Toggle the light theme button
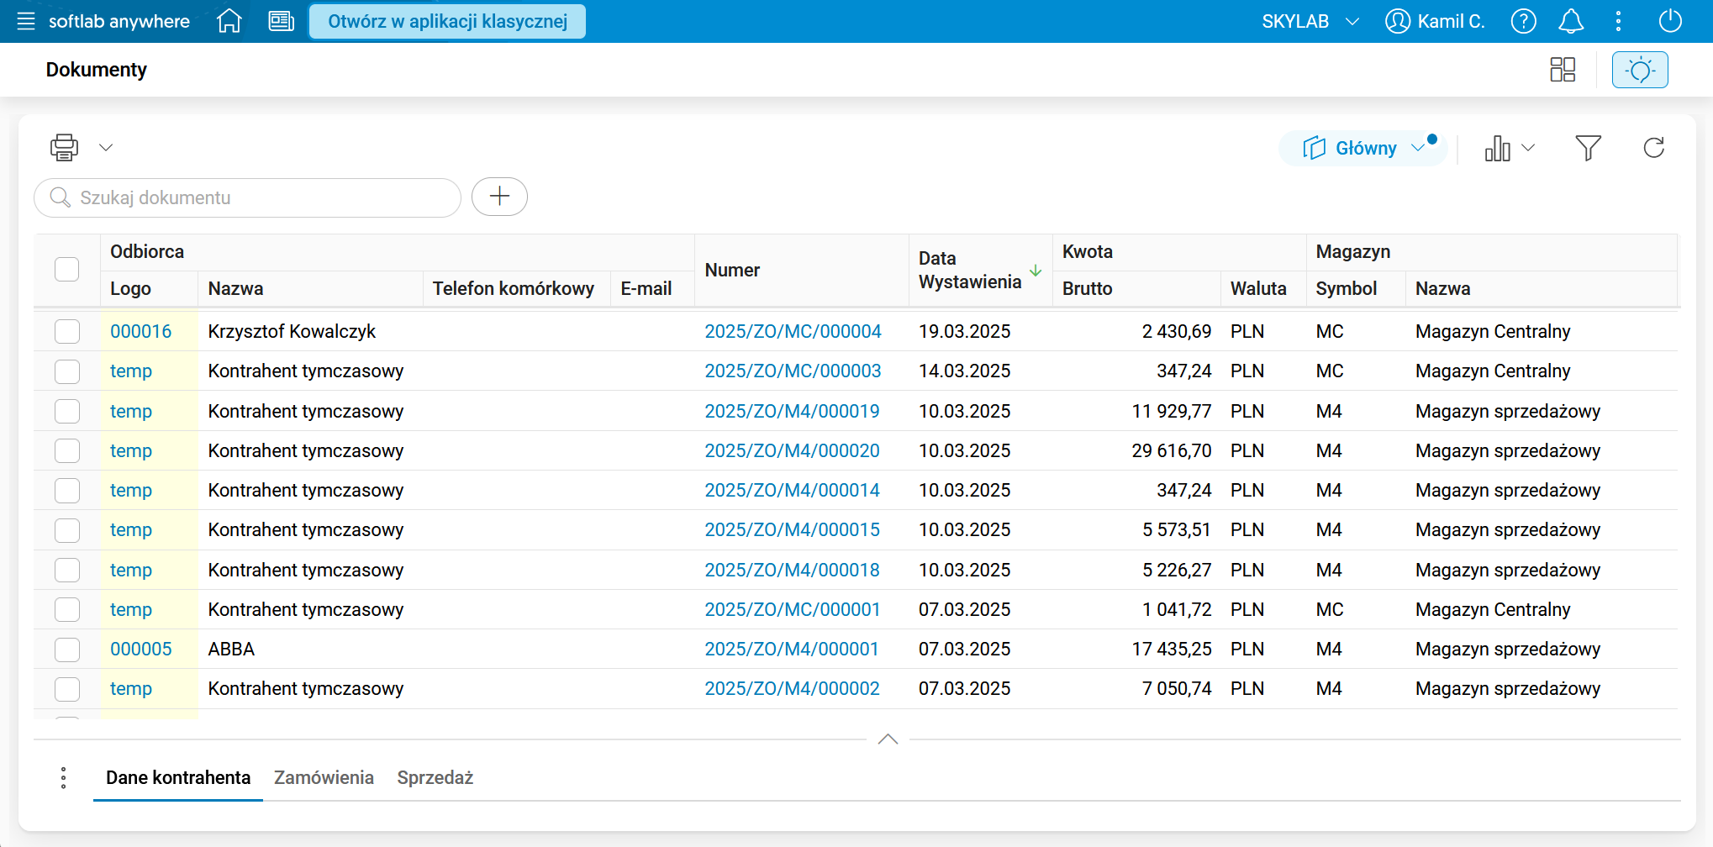 click(1639, 70)
